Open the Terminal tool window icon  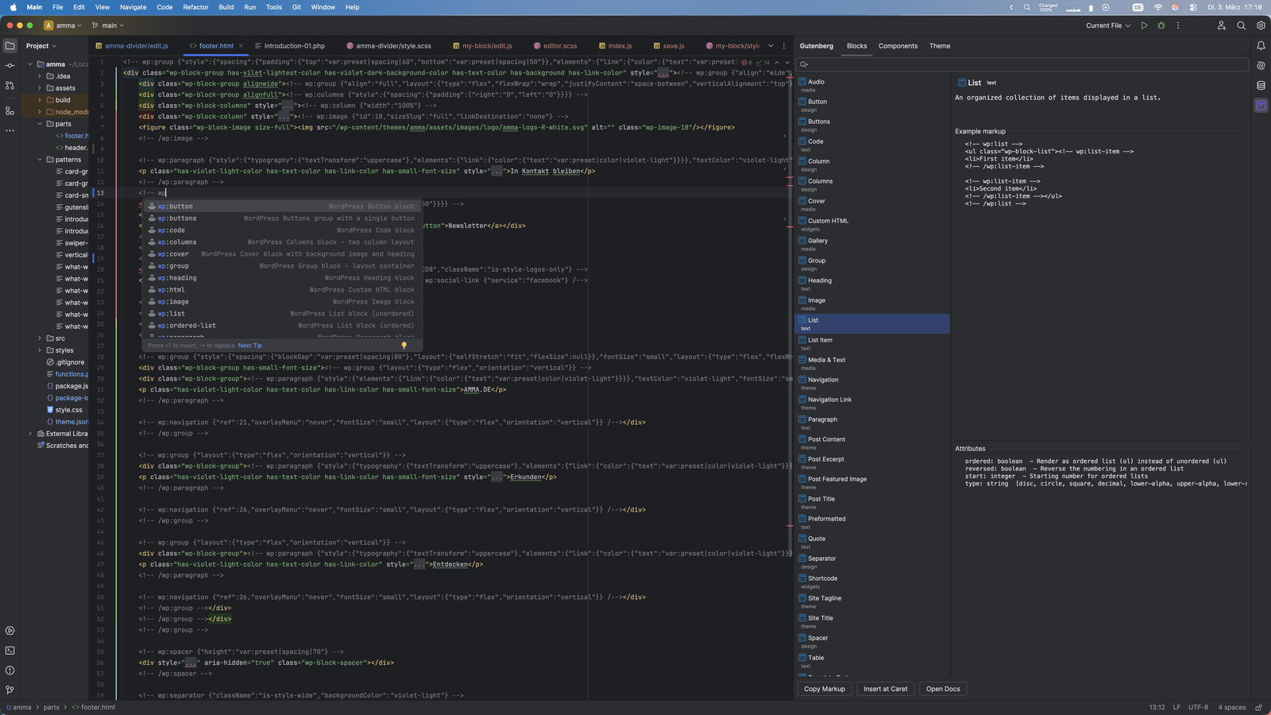10,650
